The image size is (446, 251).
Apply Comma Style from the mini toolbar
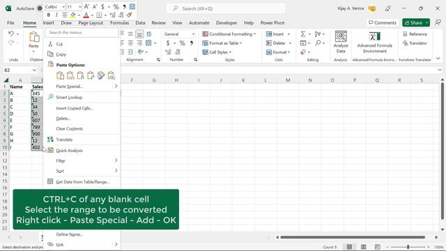point(124,6)
